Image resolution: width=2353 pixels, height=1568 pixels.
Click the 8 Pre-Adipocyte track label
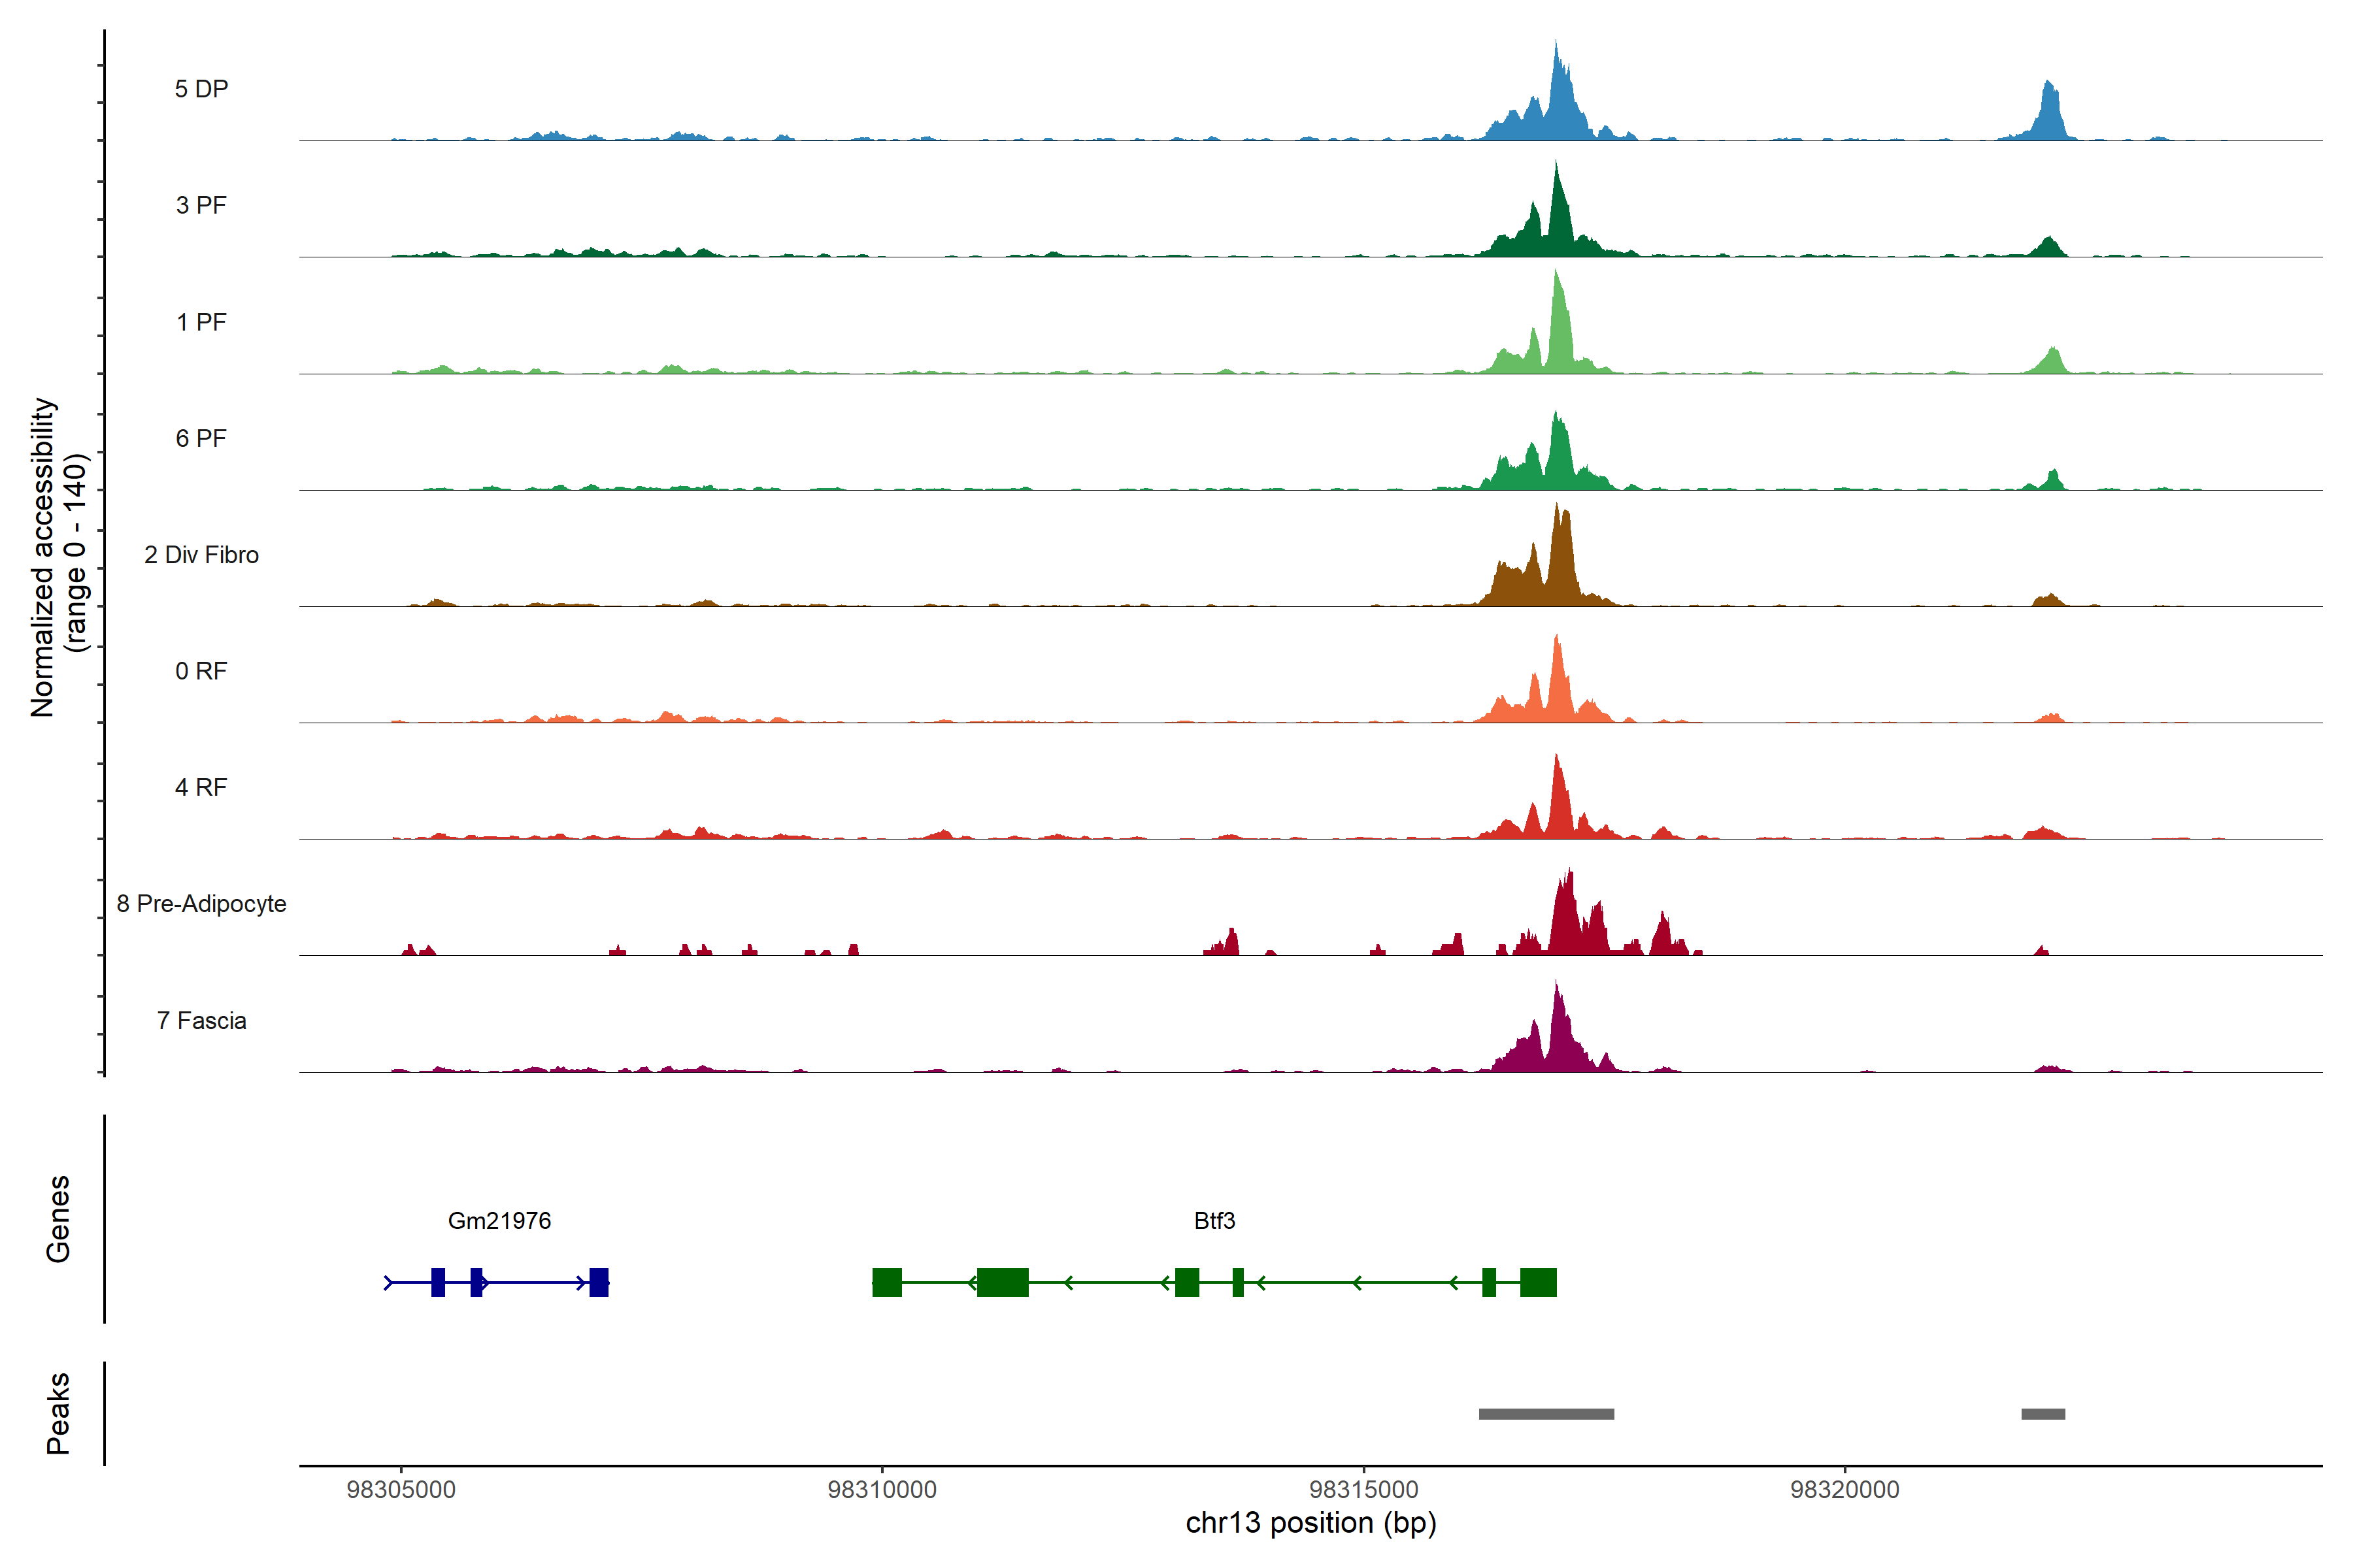(x=201, y=903)
